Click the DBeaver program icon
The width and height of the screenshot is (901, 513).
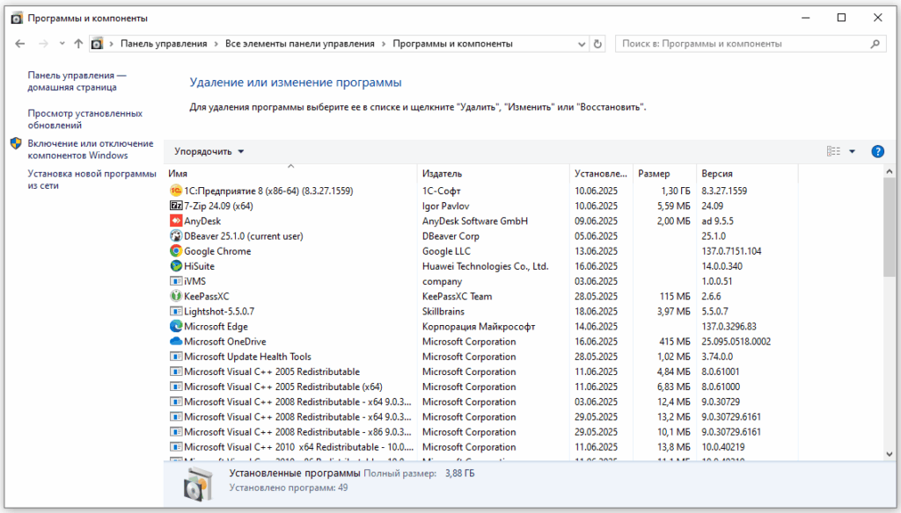(176, 236)
